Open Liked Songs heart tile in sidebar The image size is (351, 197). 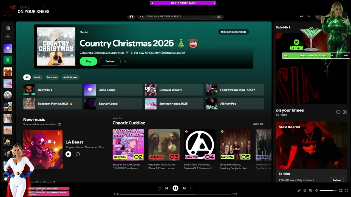coord(8,48)
